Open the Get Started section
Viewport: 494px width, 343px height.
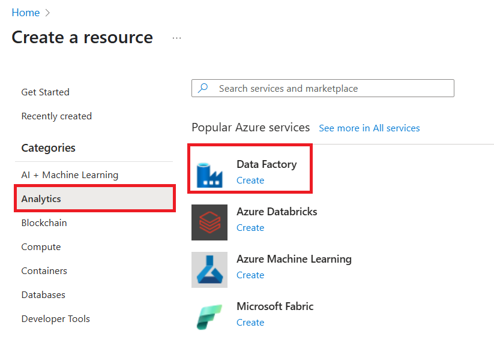click(46, 92)
